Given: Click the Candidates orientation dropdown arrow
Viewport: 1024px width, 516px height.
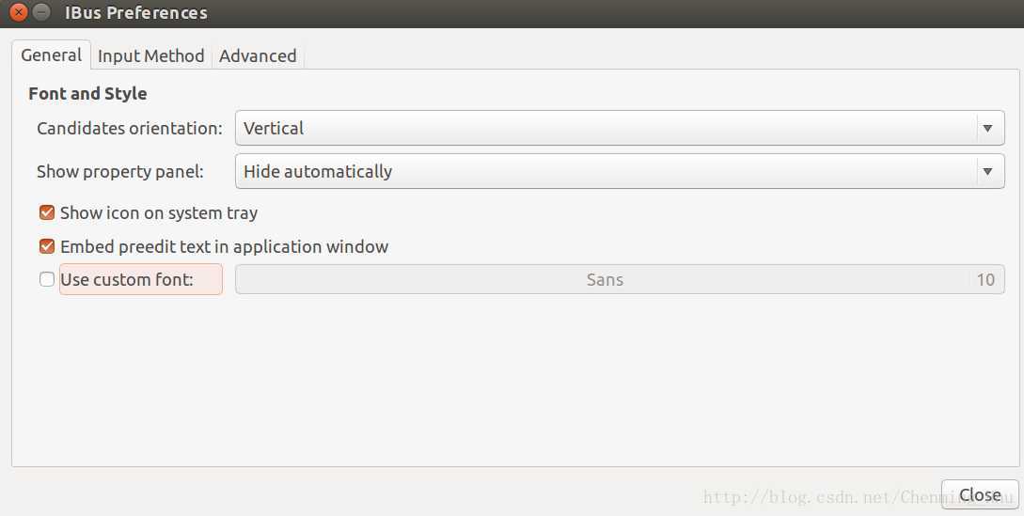Looking at the screenshot, I should click(x=987, y=129).
